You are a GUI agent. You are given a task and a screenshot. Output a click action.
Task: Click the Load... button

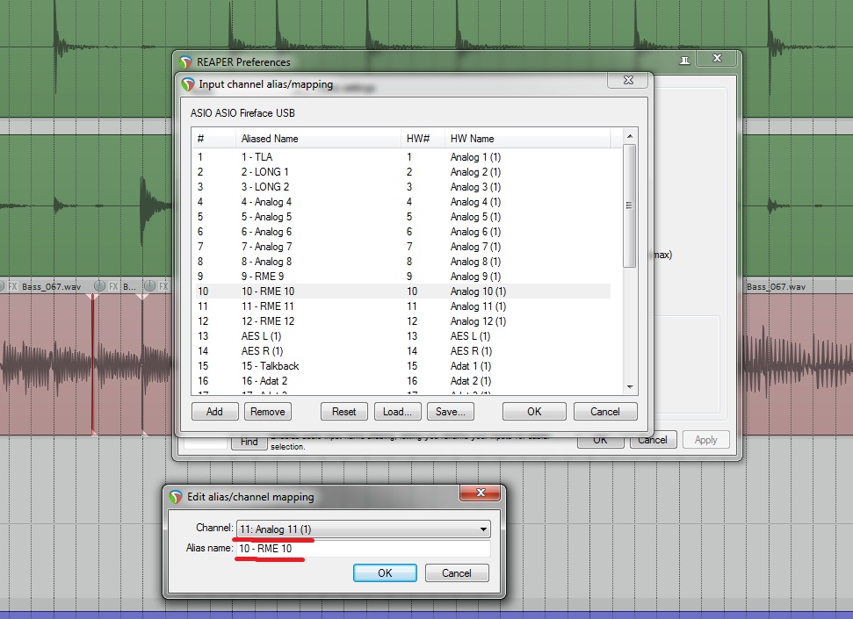pyautogui.click(x=397, y=411)
